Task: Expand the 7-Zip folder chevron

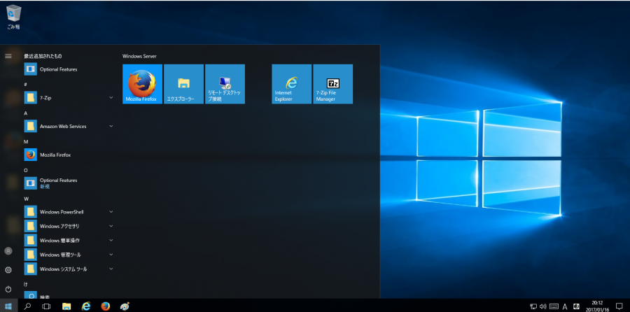Action: coord(111,97)
